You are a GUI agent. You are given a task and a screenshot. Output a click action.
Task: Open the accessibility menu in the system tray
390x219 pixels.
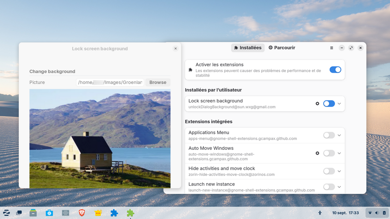click(320, 213)
